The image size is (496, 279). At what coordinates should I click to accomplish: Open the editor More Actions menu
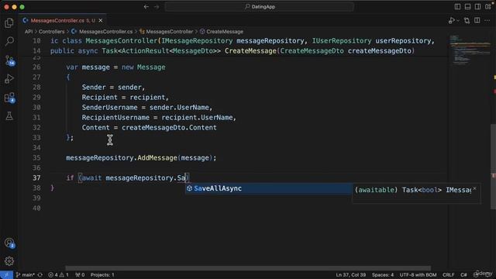[x=487, y=21]
